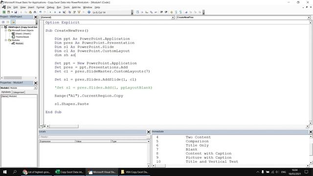The image size is (313, 176).
Task: Outdent the code with the Outdent icon
Action: tap(166, 12)
